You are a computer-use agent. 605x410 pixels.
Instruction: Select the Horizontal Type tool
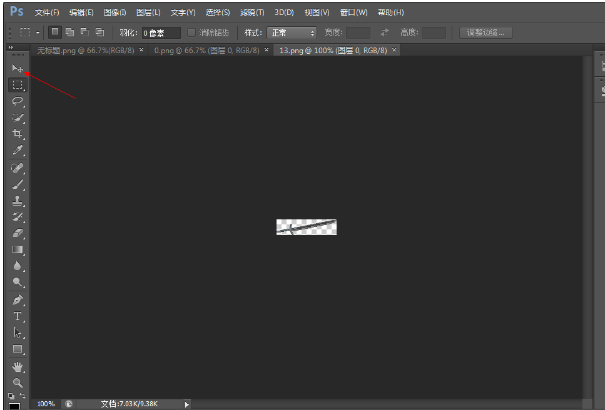[17, 316]
